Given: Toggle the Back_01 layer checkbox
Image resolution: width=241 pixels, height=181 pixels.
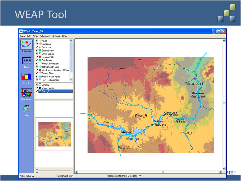Looking at the screenshot, I should 37,91.
